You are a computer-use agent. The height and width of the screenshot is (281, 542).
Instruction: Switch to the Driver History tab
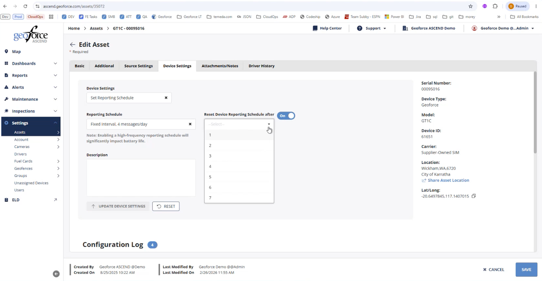tap(262, 66)
